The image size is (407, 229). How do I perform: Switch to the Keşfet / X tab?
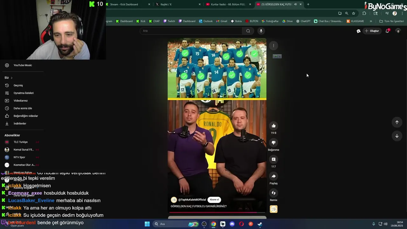(178, 4)
